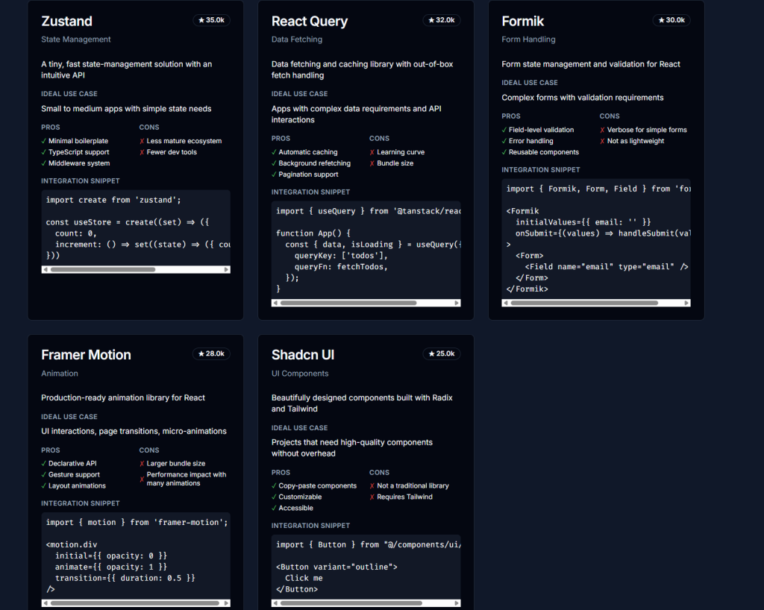The image size is (764, 610).
Task: Click right scroll arrow of Shadcn UI snippet
Action: (457, 603)
